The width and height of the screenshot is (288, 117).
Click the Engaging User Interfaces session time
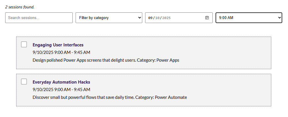(x=61, y=52)
